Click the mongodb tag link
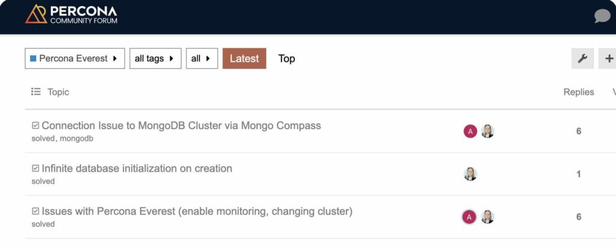This screenshot has height=246, width=616. 76,139
